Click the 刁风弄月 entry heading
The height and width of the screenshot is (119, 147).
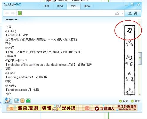11,56
